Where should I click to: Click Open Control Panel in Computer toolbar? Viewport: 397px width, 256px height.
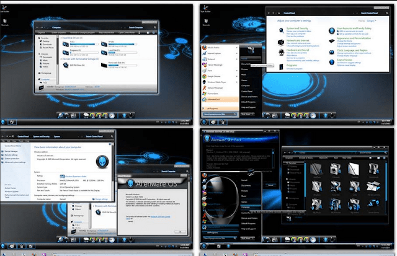click(127, 33)
